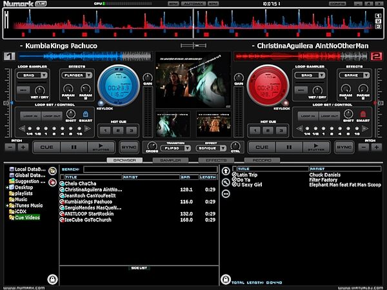Decrease pitch with left deck minus button

coord(10,147)
